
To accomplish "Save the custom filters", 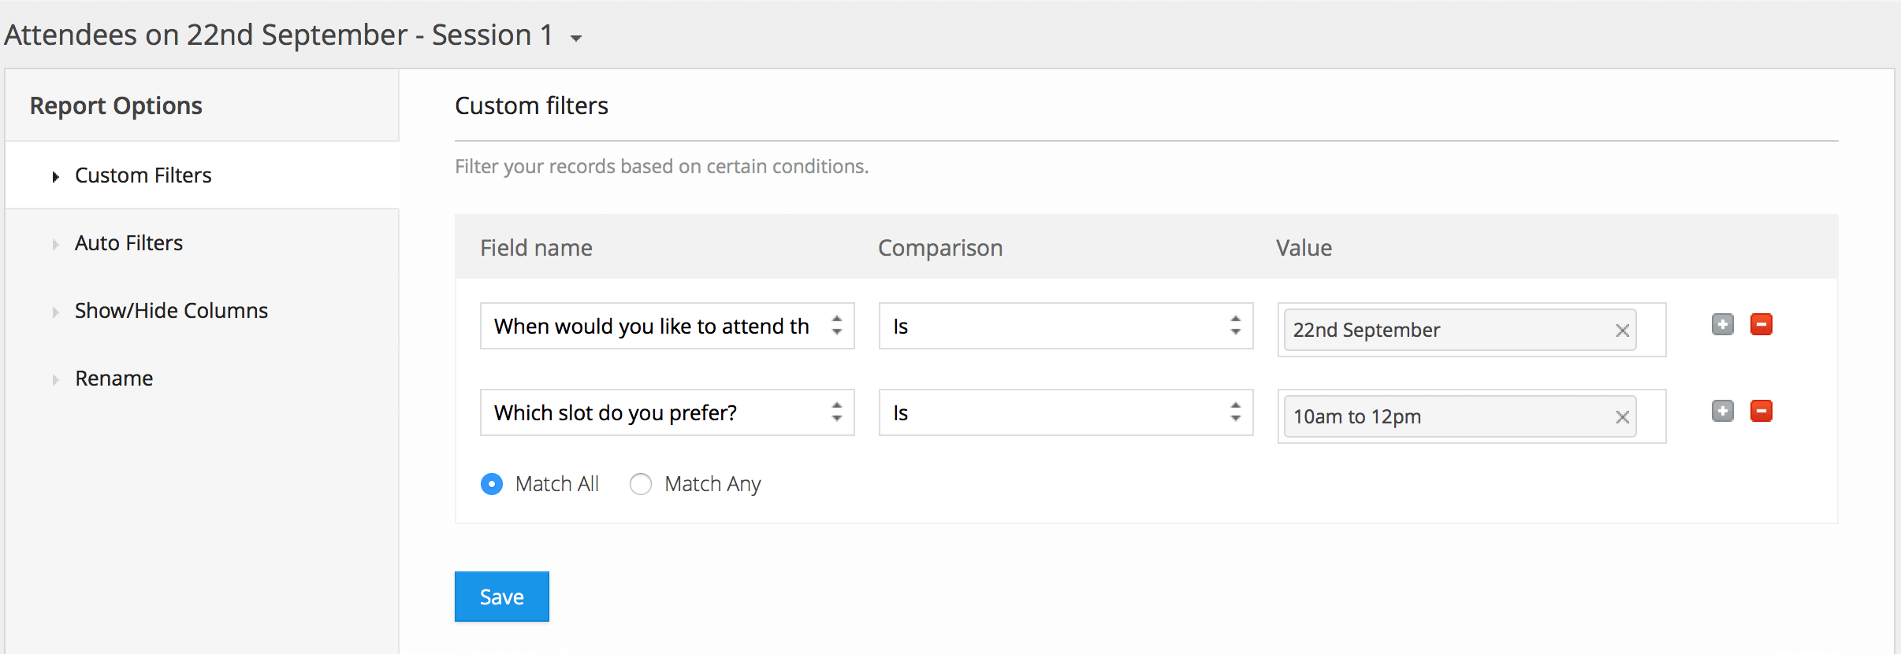I will coord(502,597).
